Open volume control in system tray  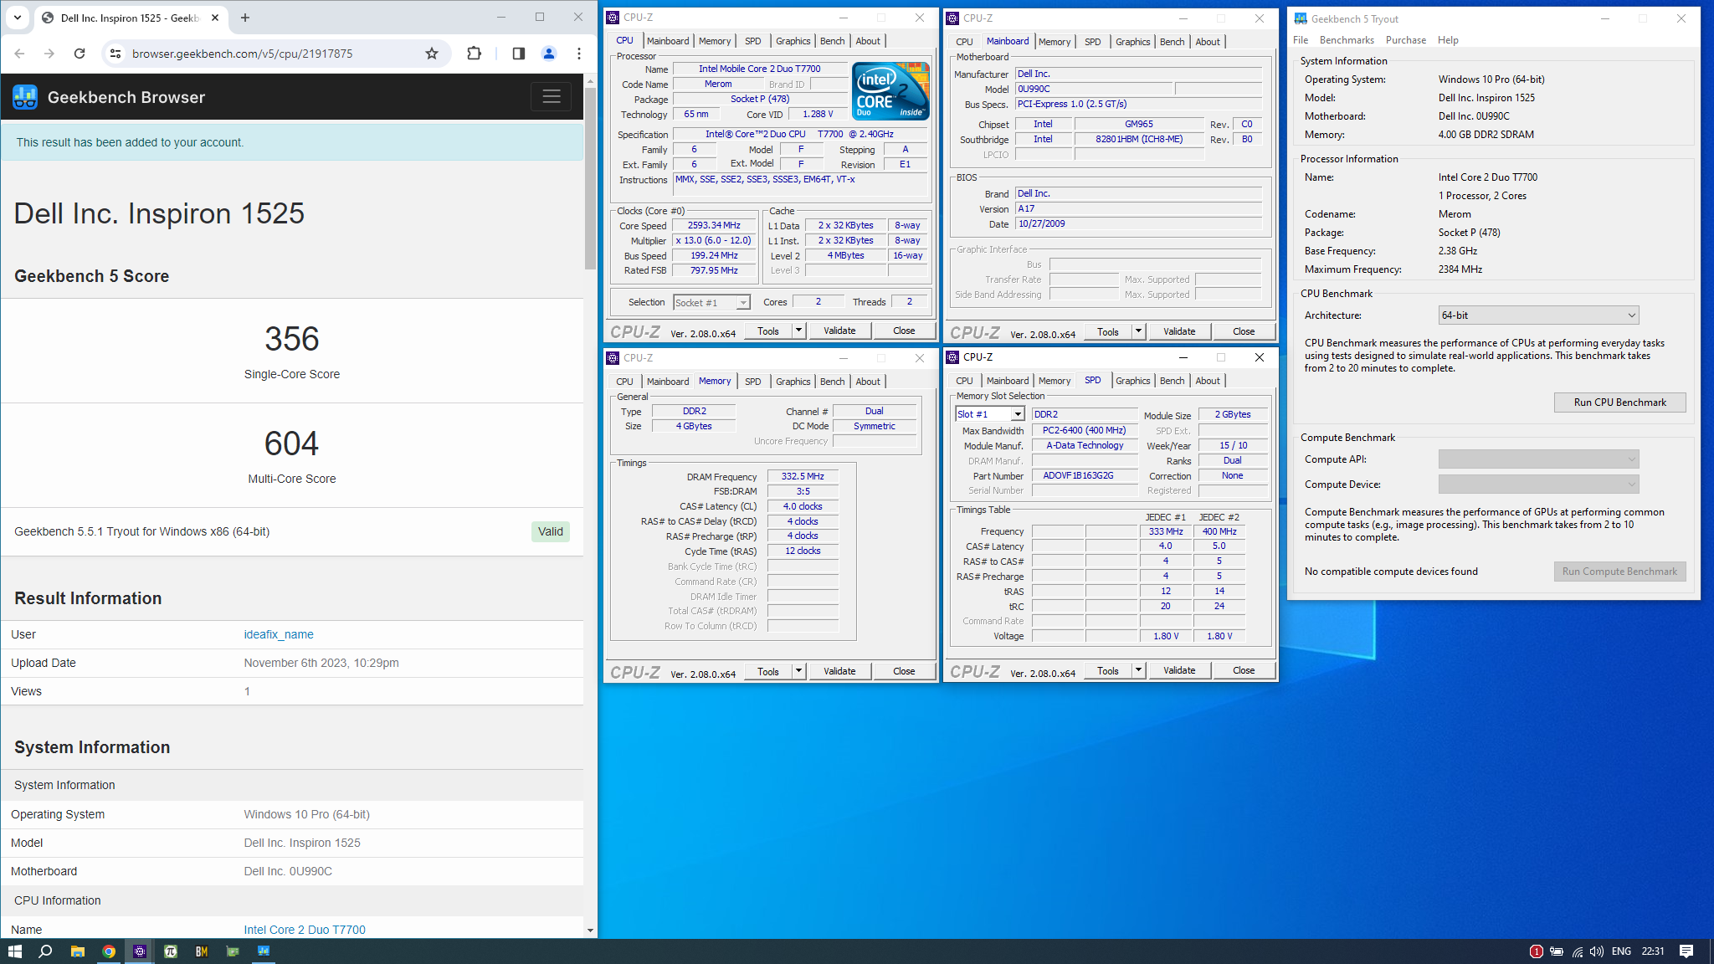coord(1597,951)
